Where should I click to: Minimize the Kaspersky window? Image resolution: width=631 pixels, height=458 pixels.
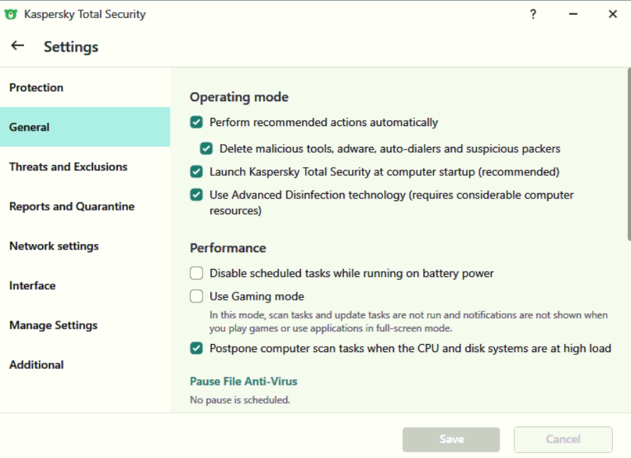pyautogui.click(x=573, y=14)
